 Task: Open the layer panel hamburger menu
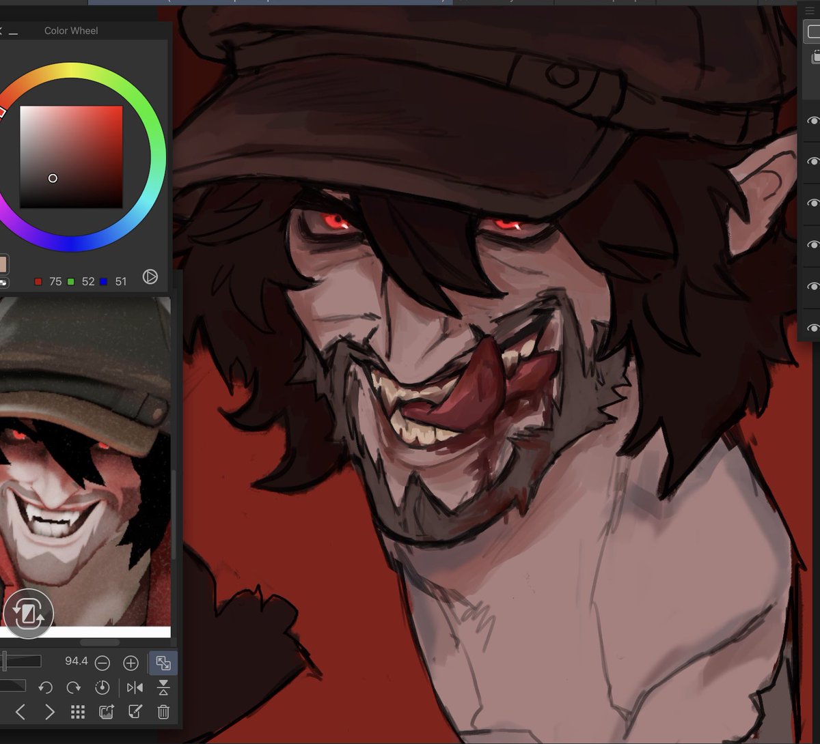pyautogui.click(x=810, y=12)
